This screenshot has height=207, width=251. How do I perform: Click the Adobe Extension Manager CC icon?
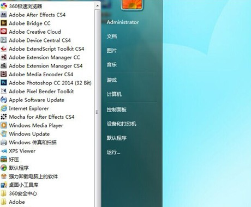(4, 57)
